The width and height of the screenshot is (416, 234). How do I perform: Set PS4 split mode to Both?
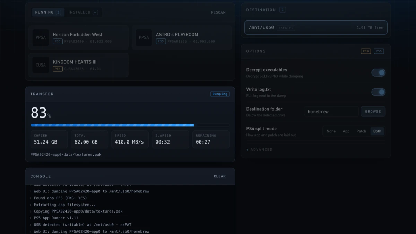[x=377, y=131]
